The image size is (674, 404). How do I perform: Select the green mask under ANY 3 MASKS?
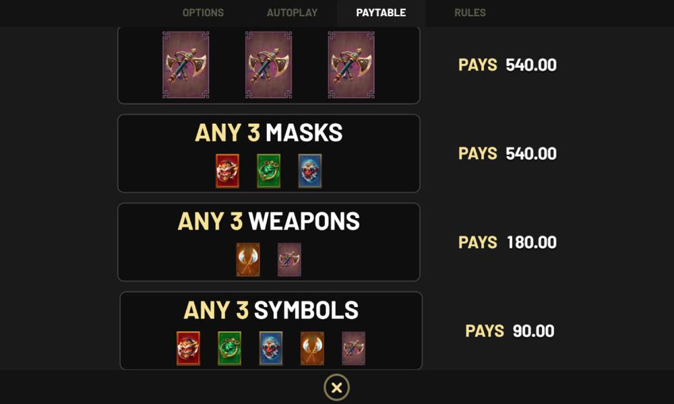point(269,171)
